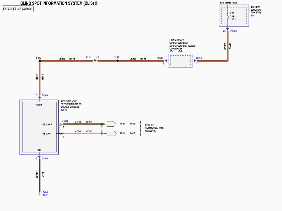Open the 14-26 link on MS CAN- line
Image resolution: width=282 pixels, height=211 pixels.
[x=132, y=133]
